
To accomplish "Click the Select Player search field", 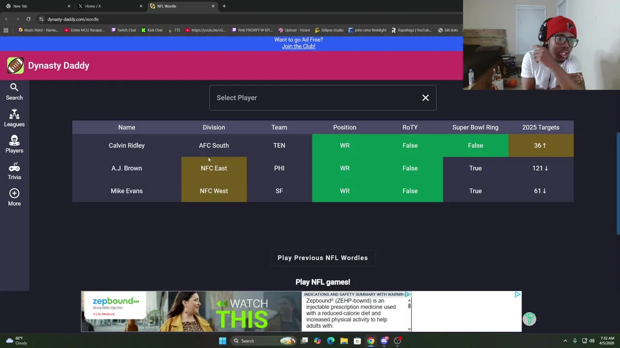I will 323,98.
